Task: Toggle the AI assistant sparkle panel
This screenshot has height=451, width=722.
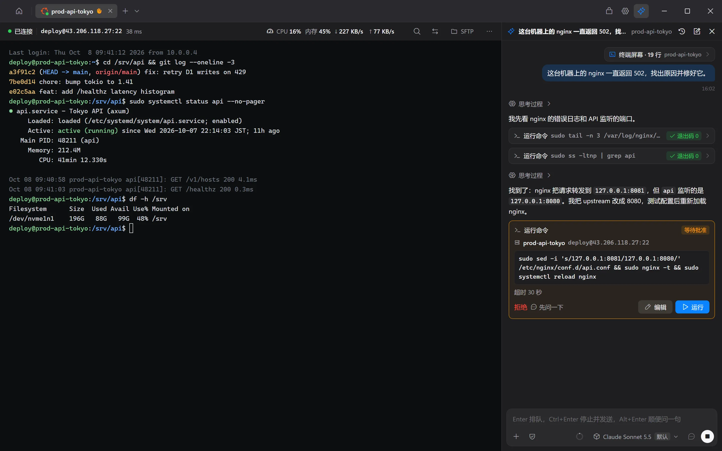Action: pyautogui.click(x=641, y=11)
